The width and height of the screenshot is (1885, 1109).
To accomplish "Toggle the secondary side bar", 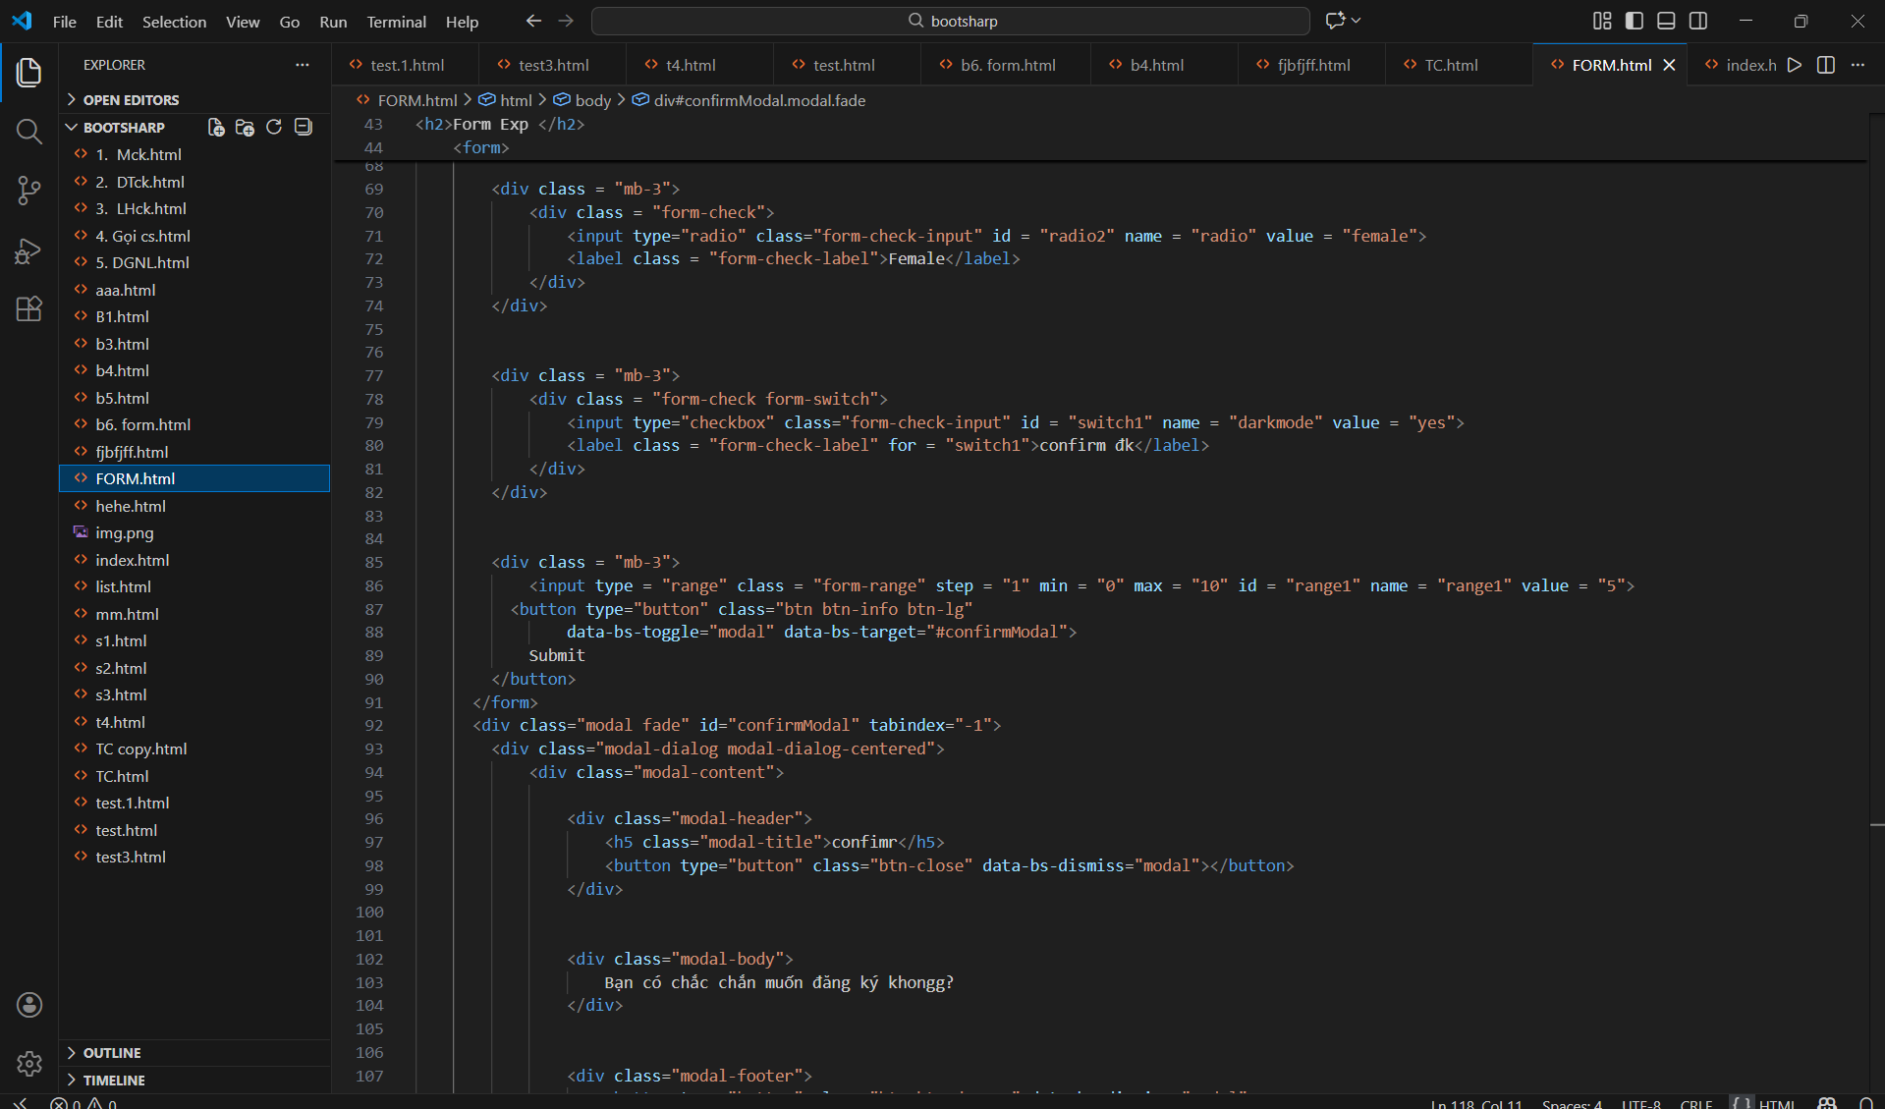I will point(1698,21).
